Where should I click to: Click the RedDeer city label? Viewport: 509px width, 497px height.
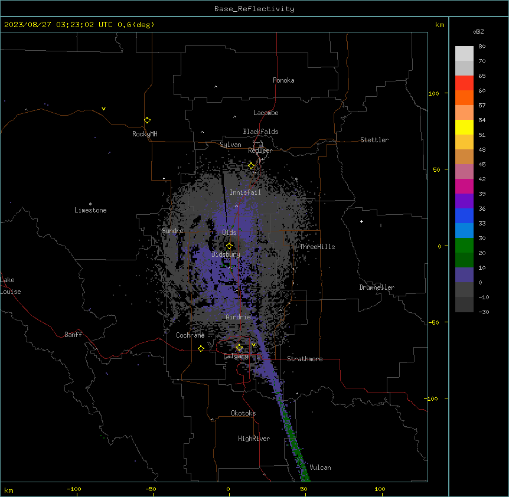260,151
